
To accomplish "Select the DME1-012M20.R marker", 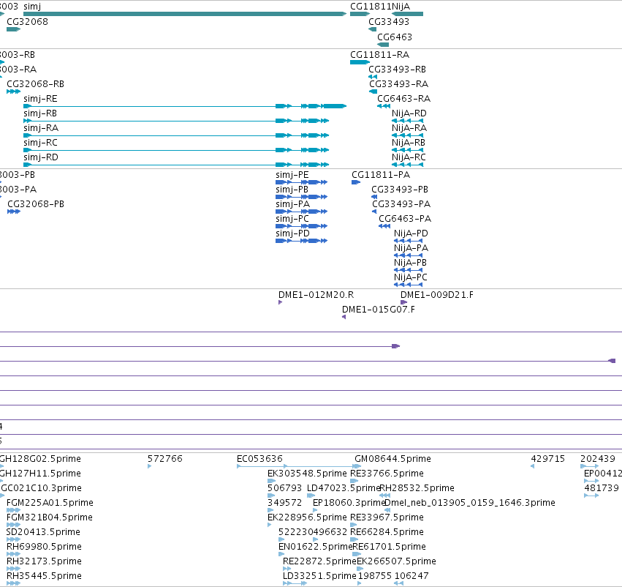I will [280, 302].
